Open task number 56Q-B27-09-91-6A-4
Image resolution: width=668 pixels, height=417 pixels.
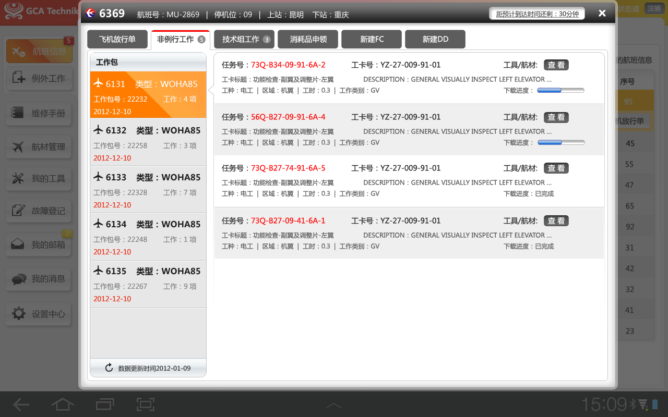point(288,117)
